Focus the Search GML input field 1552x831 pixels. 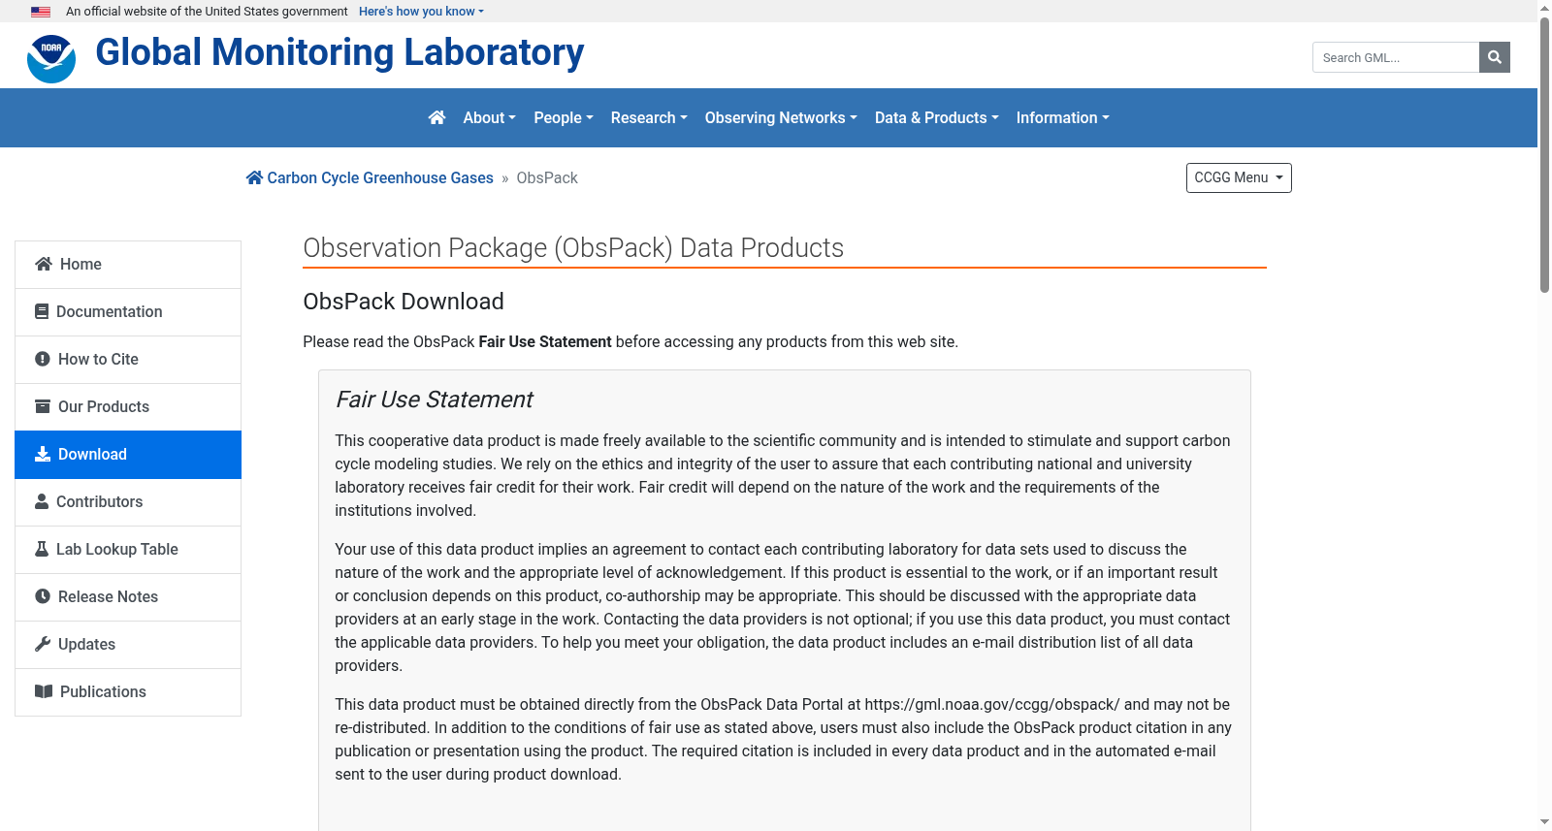point(1395,57)
